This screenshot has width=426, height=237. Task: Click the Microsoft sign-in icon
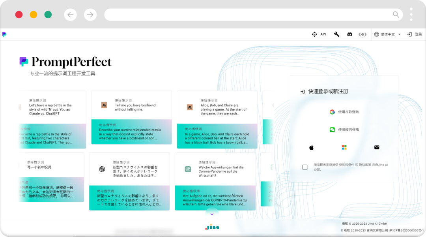344,147
